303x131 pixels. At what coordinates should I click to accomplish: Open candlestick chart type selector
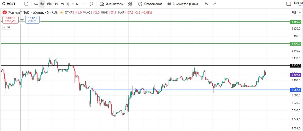coord(92,4)
